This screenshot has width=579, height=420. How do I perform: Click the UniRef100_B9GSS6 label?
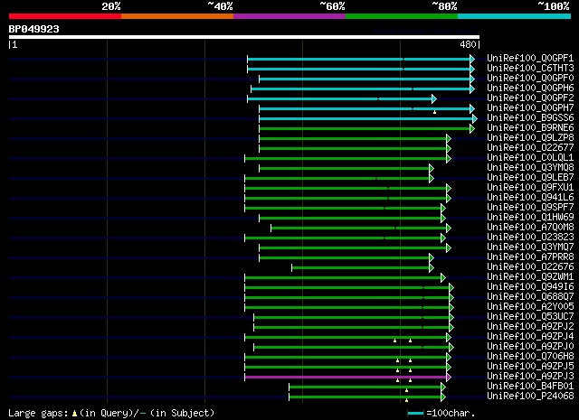(x=530, y=118)
